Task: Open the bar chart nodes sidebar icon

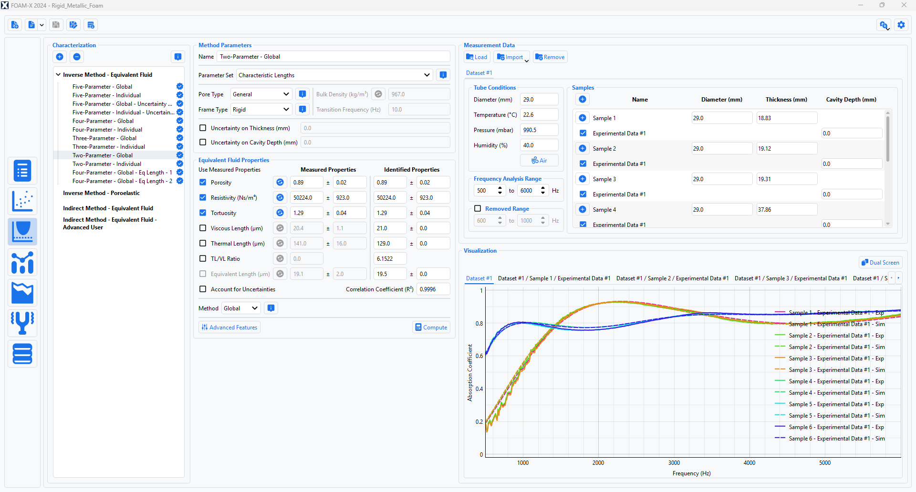Action: click(x=22, y=262)
